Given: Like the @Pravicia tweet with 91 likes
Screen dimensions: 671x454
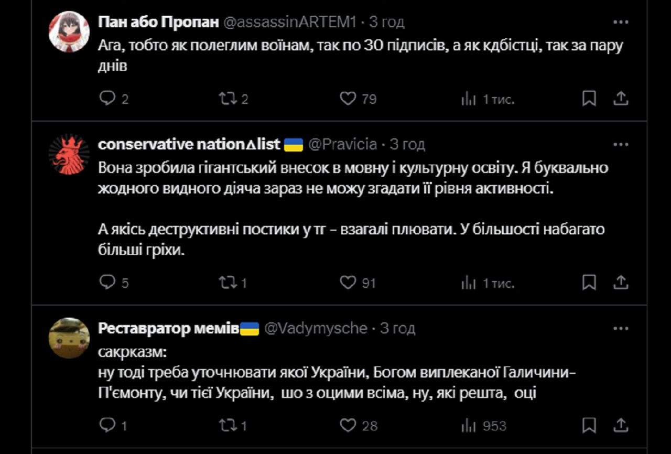Looking at the screenshot, I should coord(348,283).
